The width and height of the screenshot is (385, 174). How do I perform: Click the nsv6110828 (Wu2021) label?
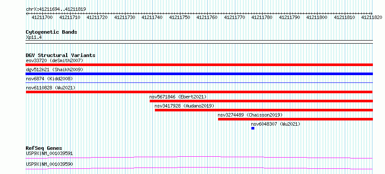point(51,88)
